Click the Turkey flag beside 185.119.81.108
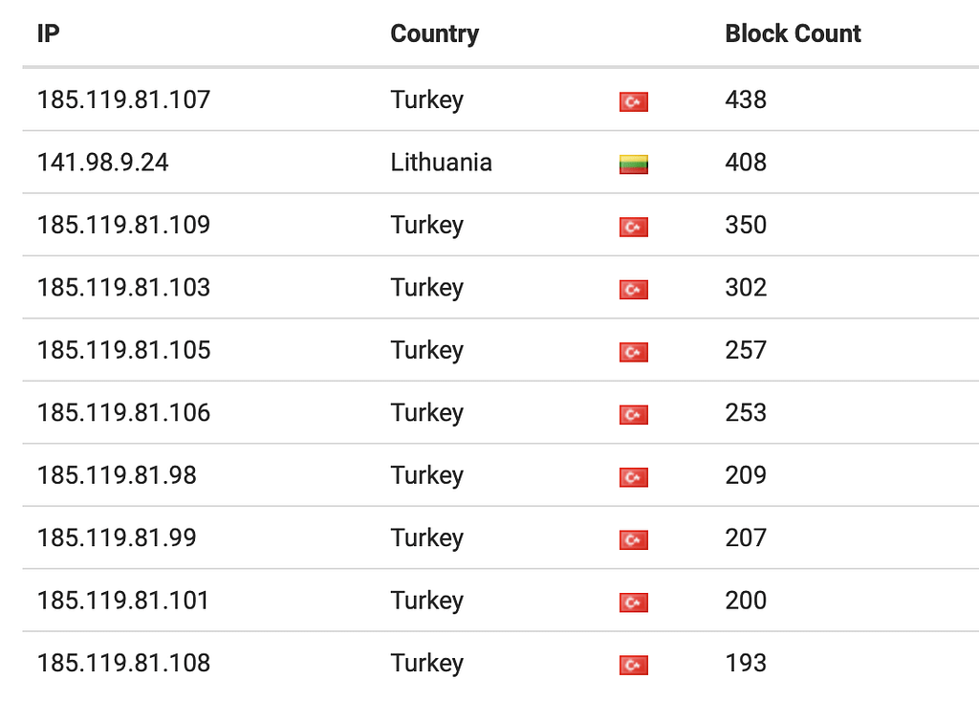This screenshot has width=979, height=701. tap(633, 665)
